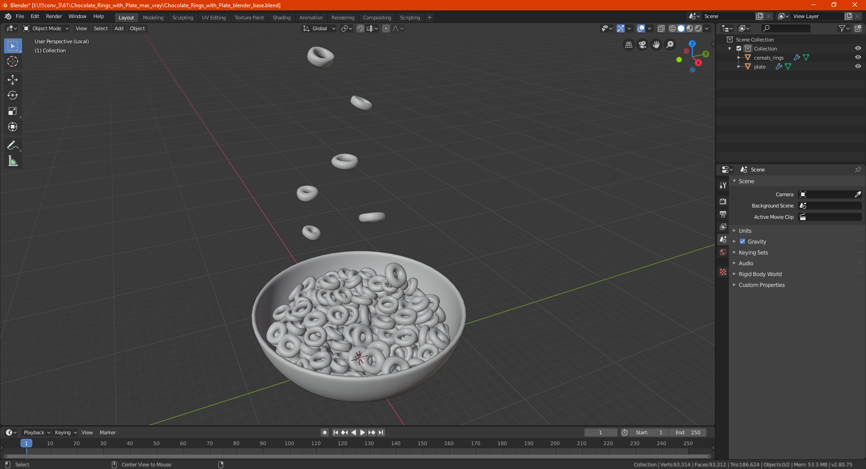The height and width of the screenshot is (469, 866).
Task: Add a new workspace tab
Action: 429,18
